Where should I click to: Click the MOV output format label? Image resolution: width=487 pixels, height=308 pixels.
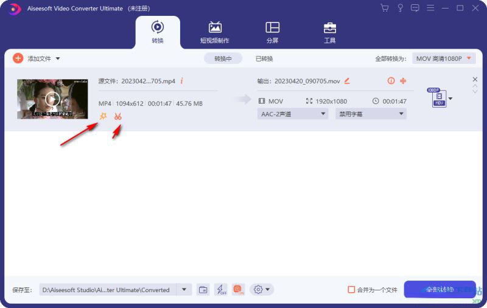point(276,101)
